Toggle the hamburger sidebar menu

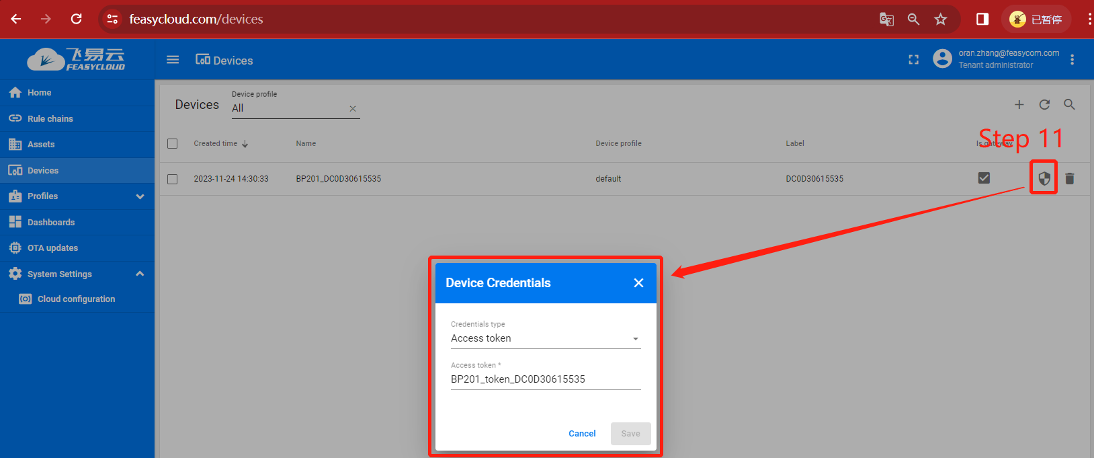click(x=173, y=60)
